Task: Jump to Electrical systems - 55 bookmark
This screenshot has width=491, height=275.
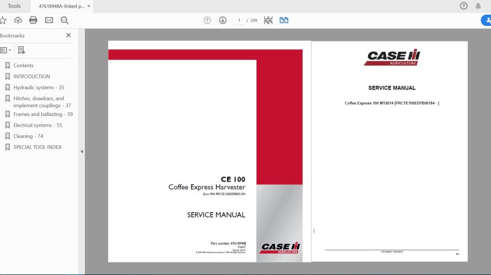Action: 37,125
